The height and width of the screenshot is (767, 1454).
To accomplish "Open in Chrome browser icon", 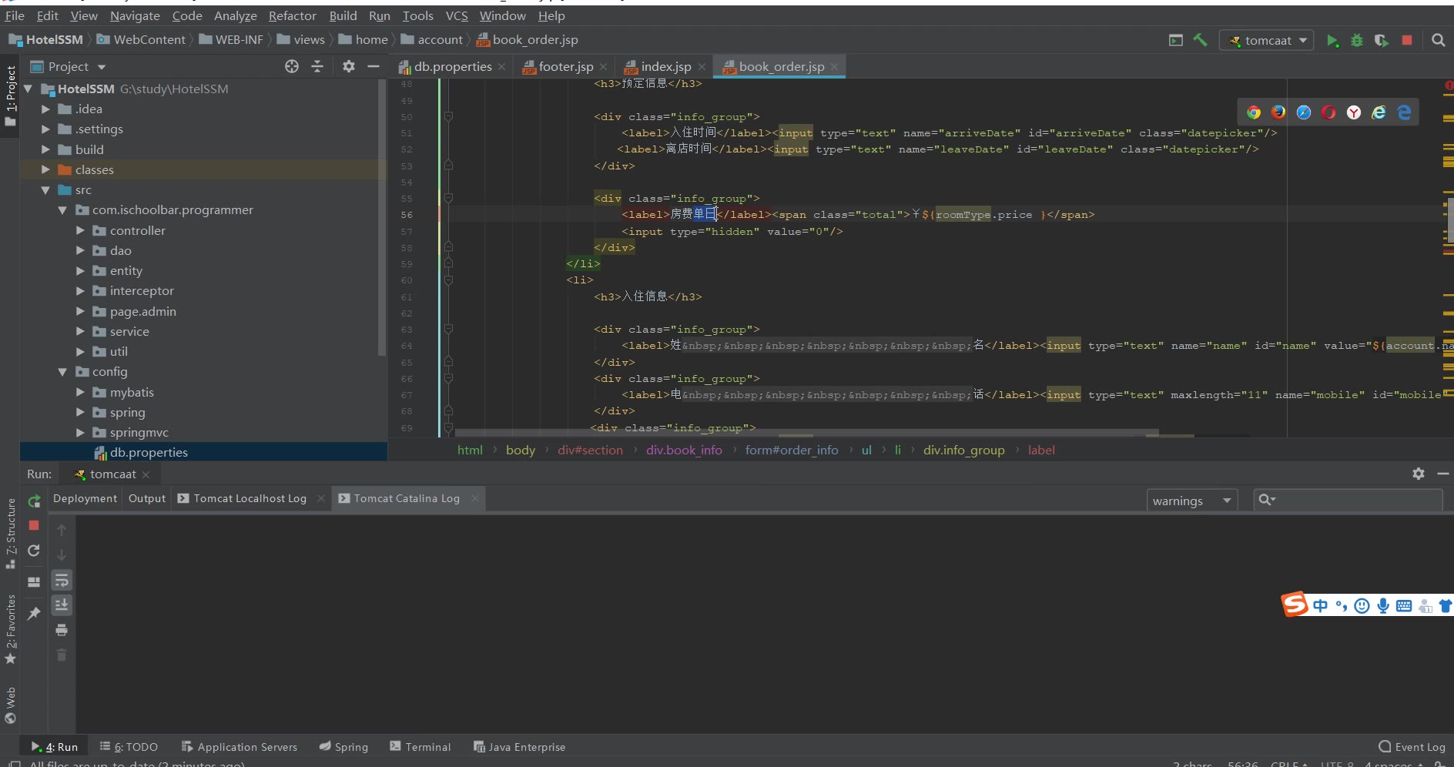I will pyautogui.click(x=1254, y=112).
